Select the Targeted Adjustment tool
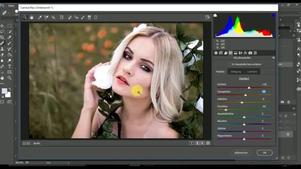Image resolution: width=301 pixels, height=169 pixels. (53, 17)
